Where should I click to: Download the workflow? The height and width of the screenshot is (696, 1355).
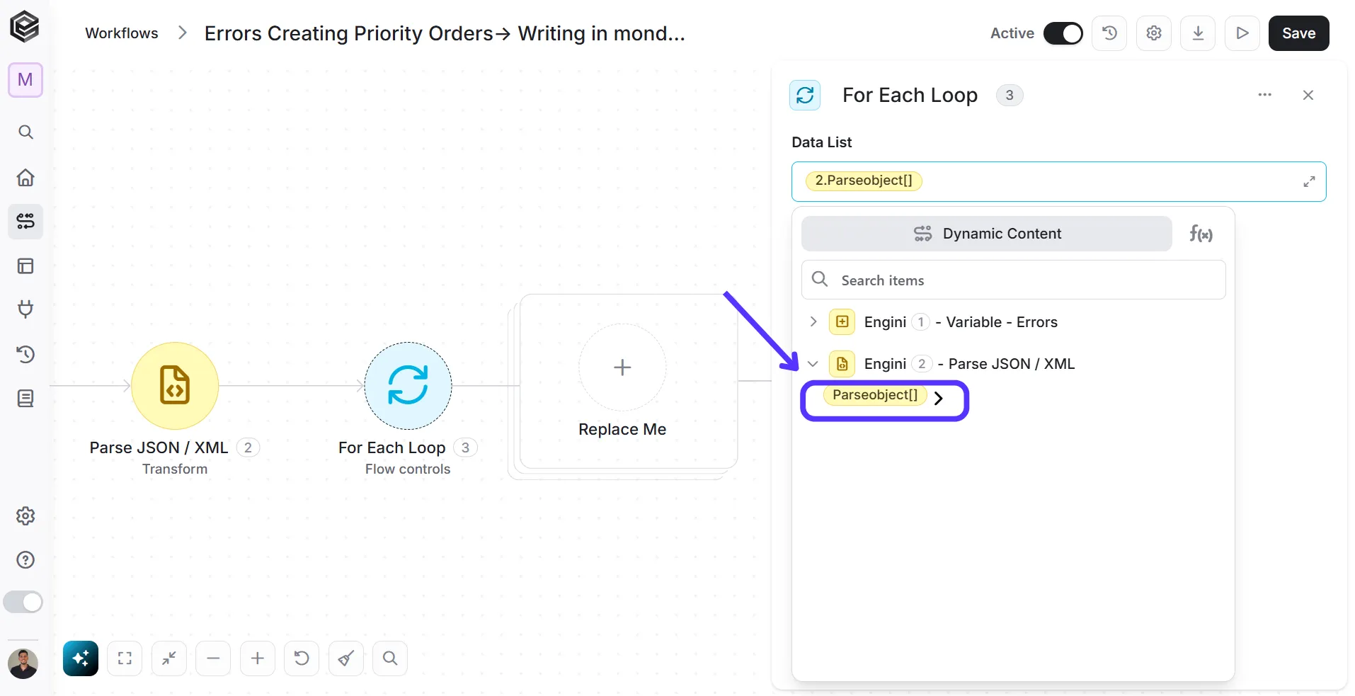1198,33
